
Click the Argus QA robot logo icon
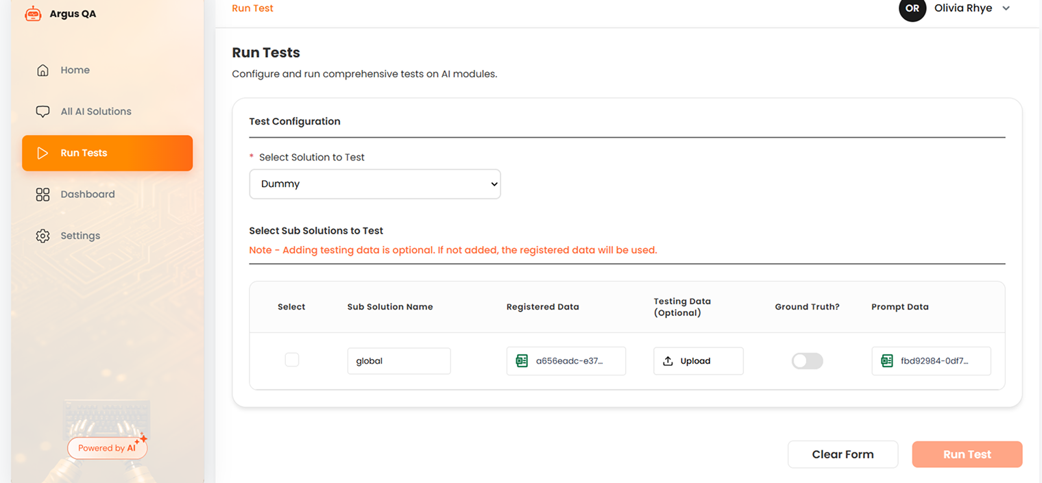coord(33,14)
